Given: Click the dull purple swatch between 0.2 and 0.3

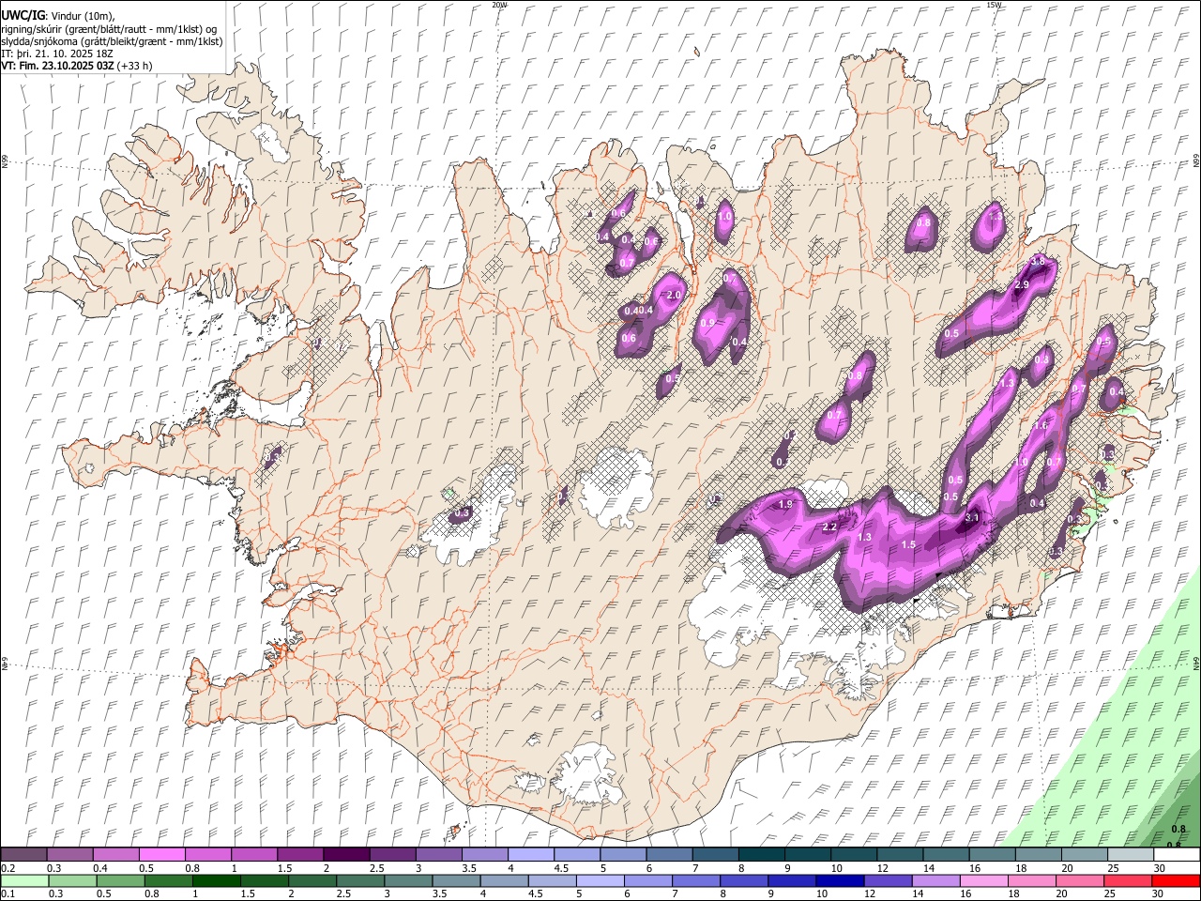Looking at the screenshot, I should (23, 854).
